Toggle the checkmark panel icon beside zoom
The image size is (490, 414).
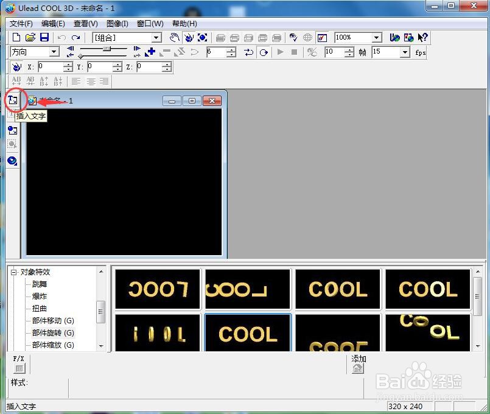(x=322, y=38)
